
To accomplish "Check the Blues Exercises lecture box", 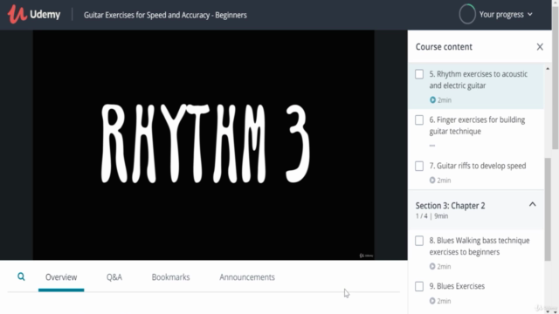I will (x=419, y=286).
